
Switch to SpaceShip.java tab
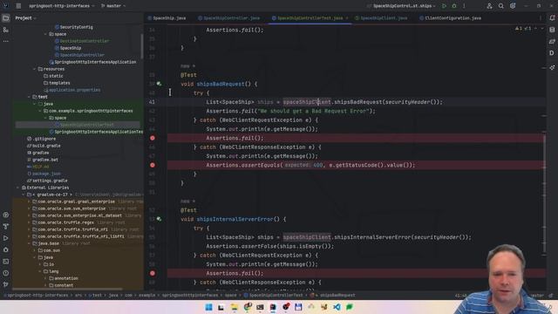(167, 17)
